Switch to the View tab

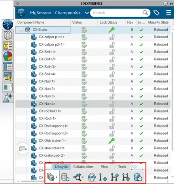click(x=104, y=167)
